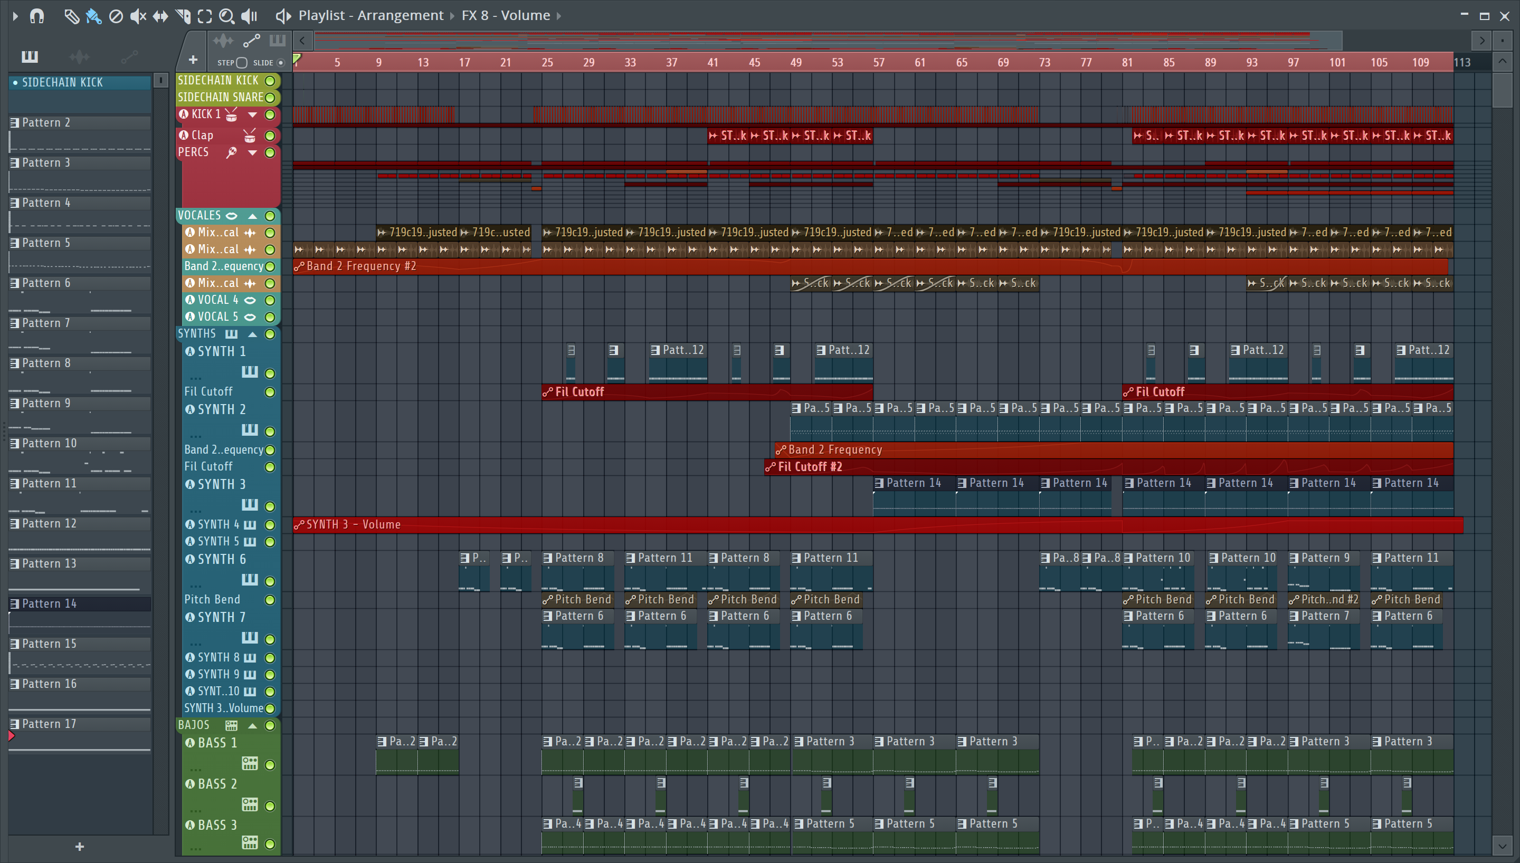The image size is (1520, 863).
Task: Mute the SYNTH 3..Volume track
Action: [x=270, y=708]
